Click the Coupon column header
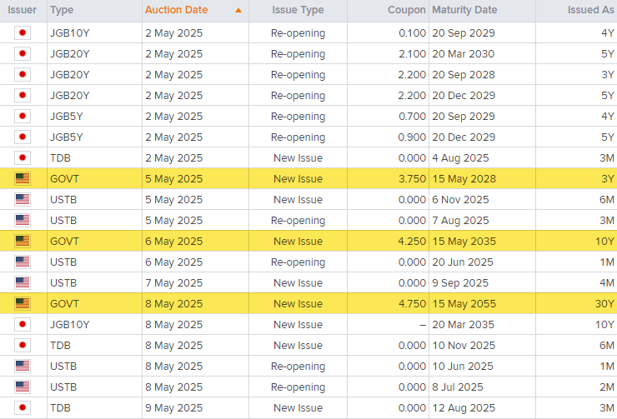 tap(407, 10)
